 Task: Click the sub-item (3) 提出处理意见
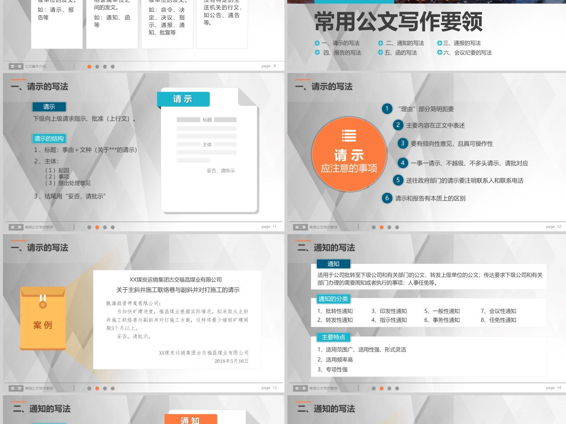point(67,183)
